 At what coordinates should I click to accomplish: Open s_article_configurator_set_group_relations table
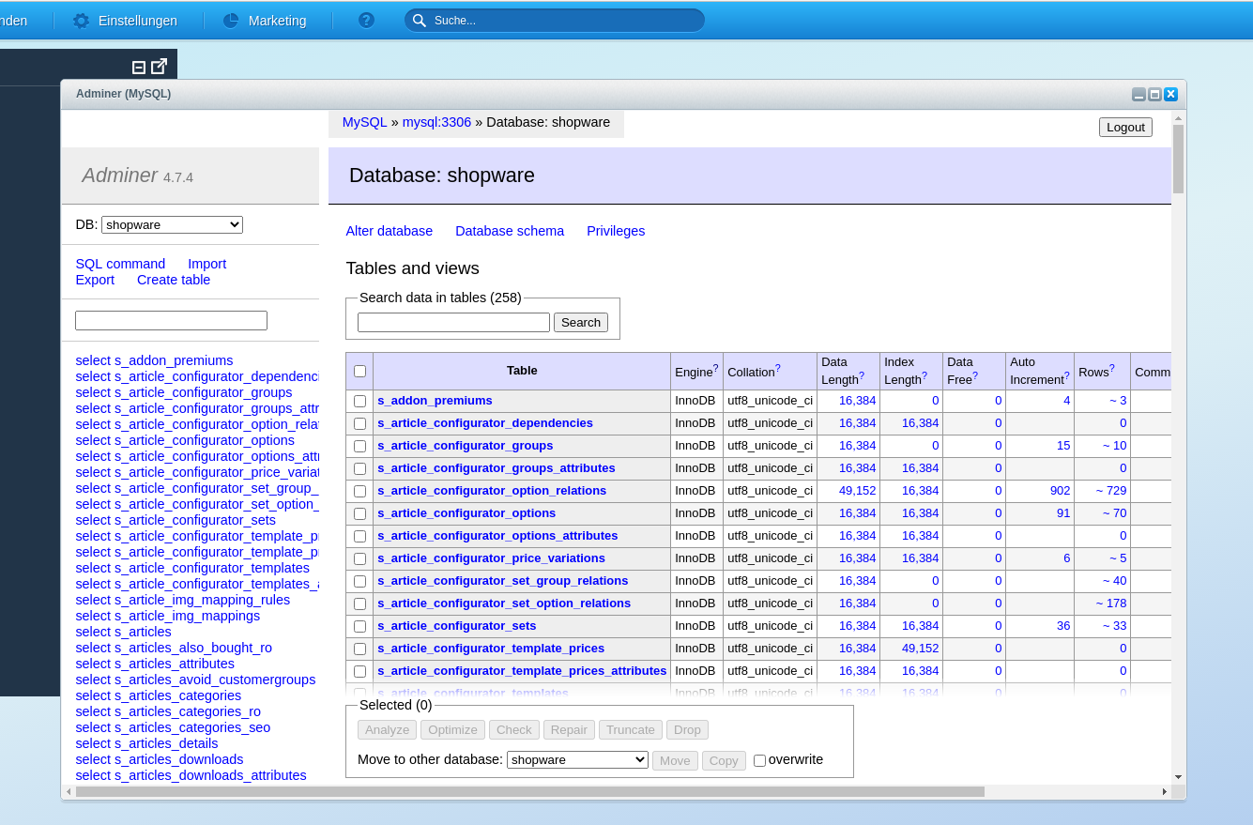502,581
